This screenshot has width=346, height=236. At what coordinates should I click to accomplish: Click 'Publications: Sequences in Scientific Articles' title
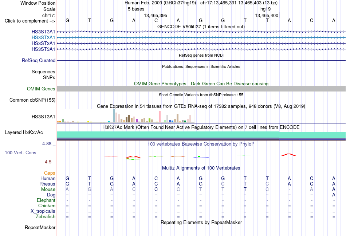pyautogui.click(x=201, y=66)
